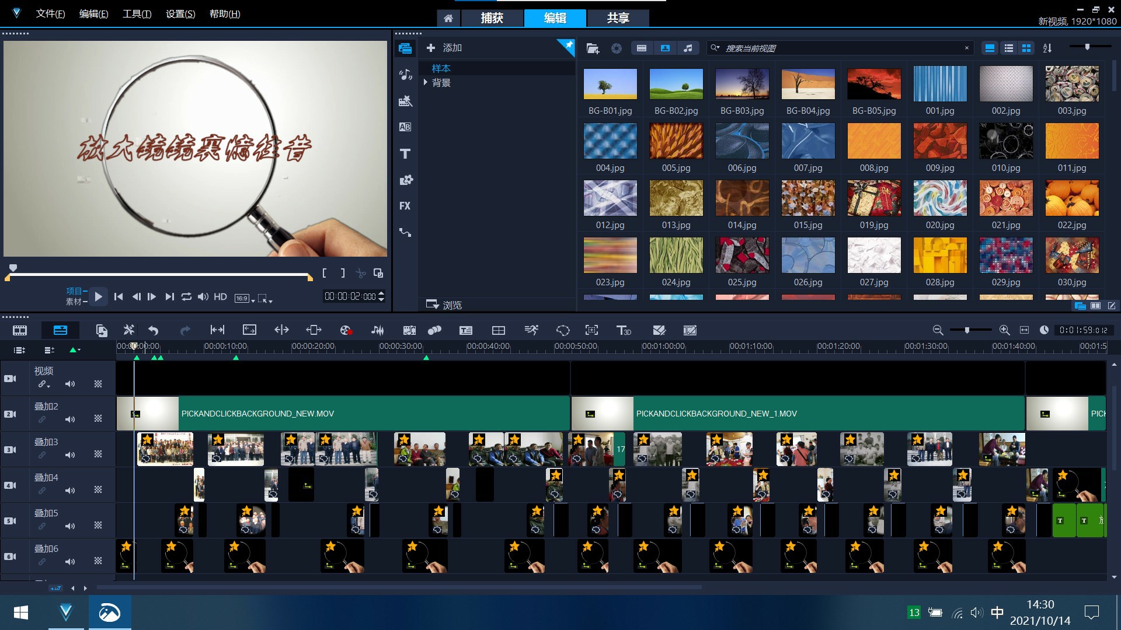This screenshot has height=630, width=1121.
Task: Open the 设置(S) menu
Action: 180,14
